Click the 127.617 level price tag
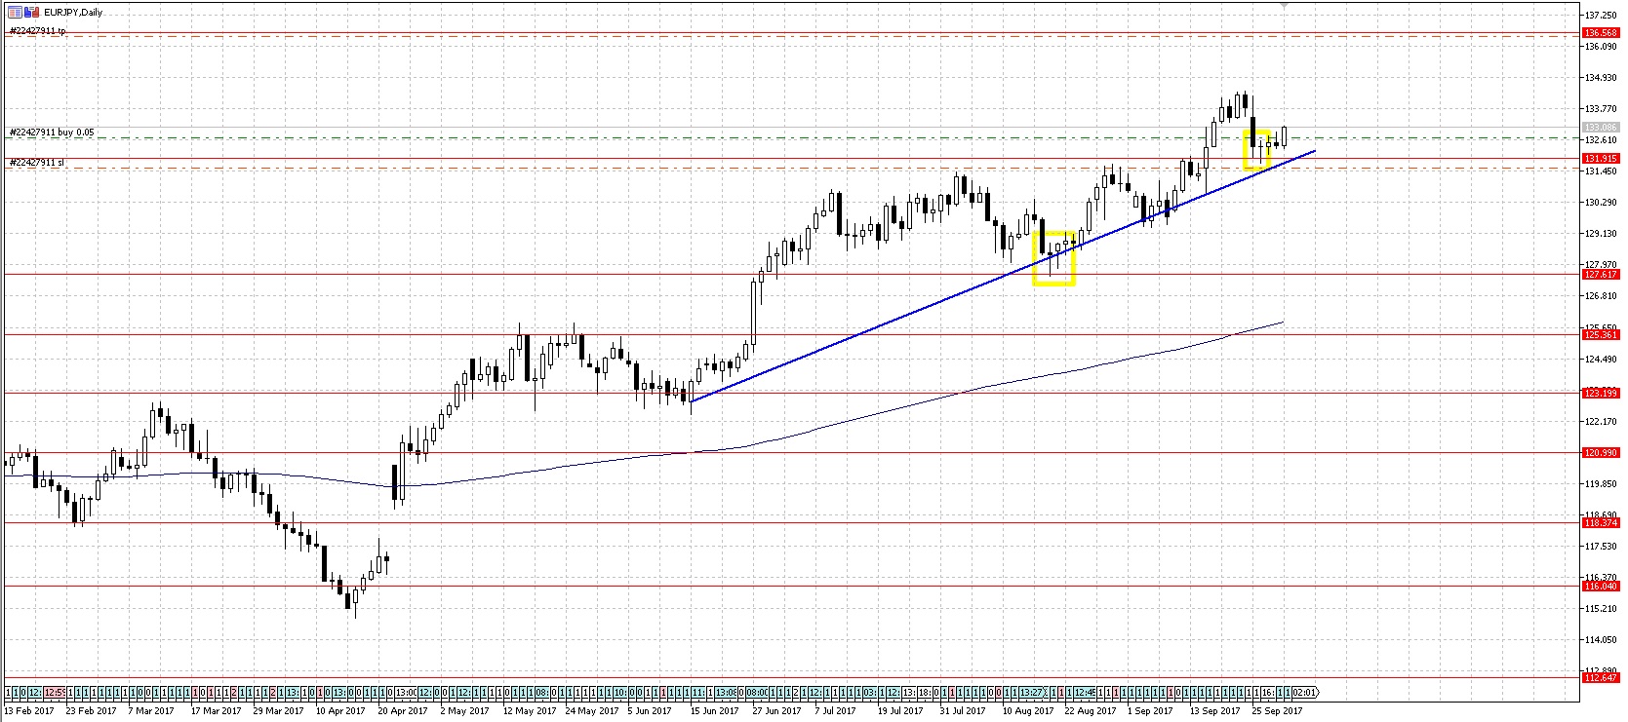1628x722 pixels. coord(1603,274)
